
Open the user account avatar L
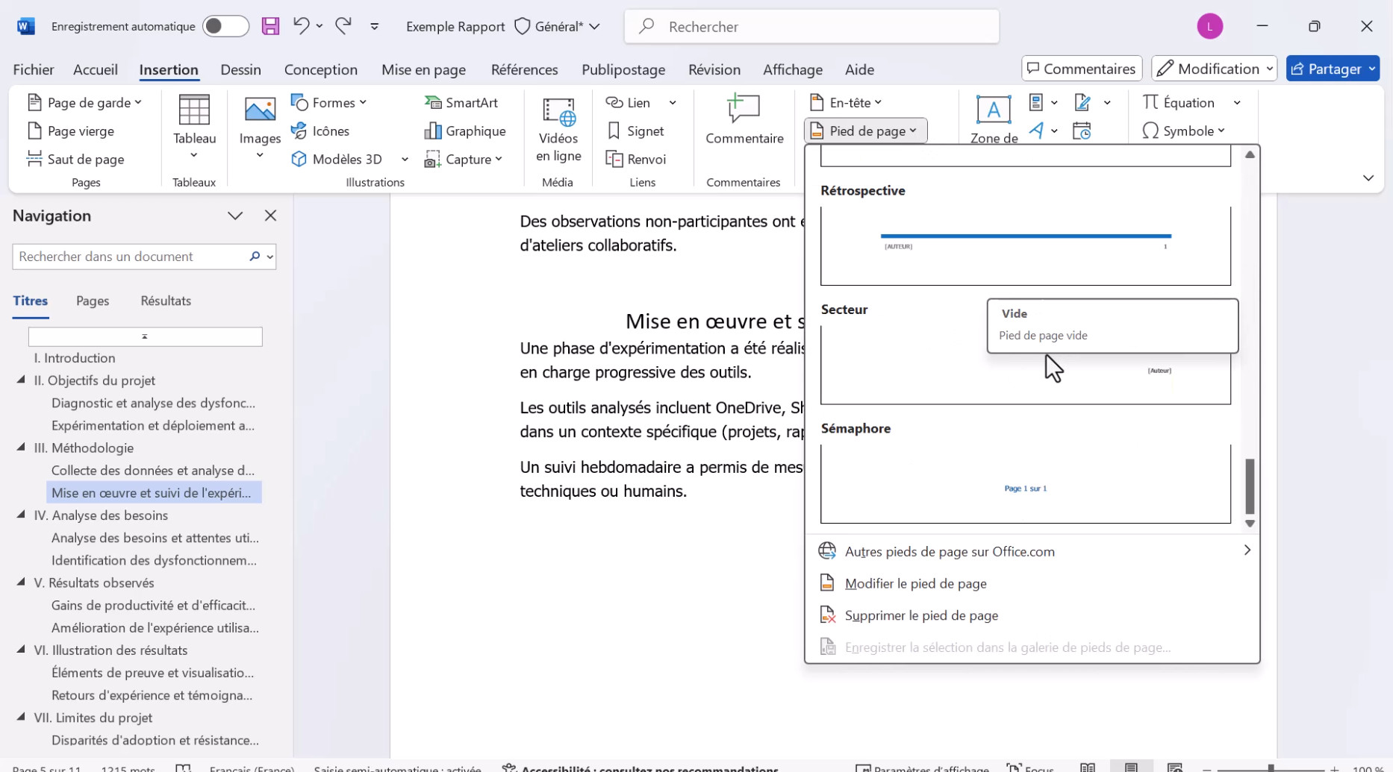click(1209, 26)
